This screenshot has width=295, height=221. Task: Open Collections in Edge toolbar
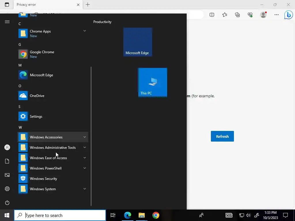(237, 15)
